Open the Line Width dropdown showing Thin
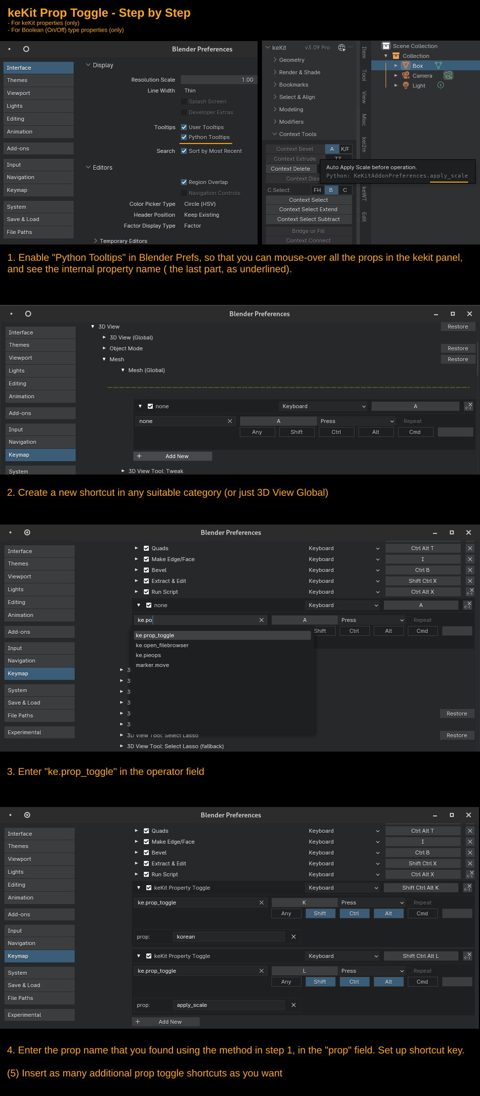Viewport: 480px width, 1096px height. pyautogui.click(x=218, y=91)
